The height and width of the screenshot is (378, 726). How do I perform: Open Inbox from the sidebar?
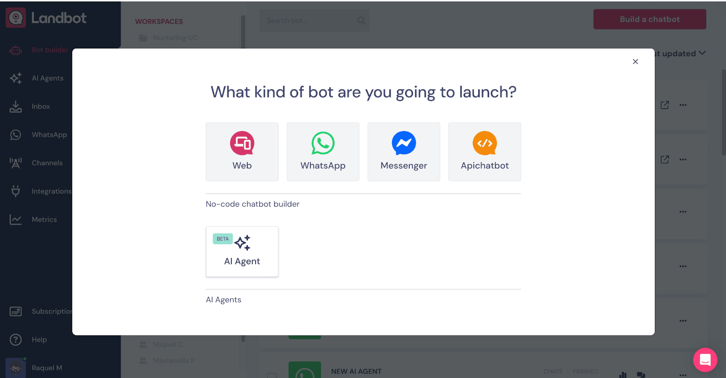point(40,107)
